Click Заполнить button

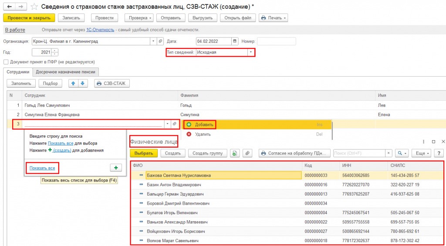[21, 83]
